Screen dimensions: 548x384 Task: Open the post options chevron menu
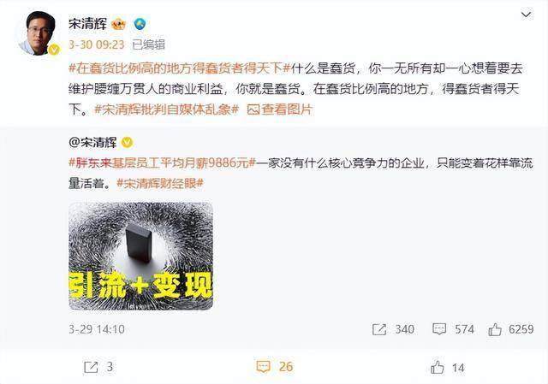point(526,15)
